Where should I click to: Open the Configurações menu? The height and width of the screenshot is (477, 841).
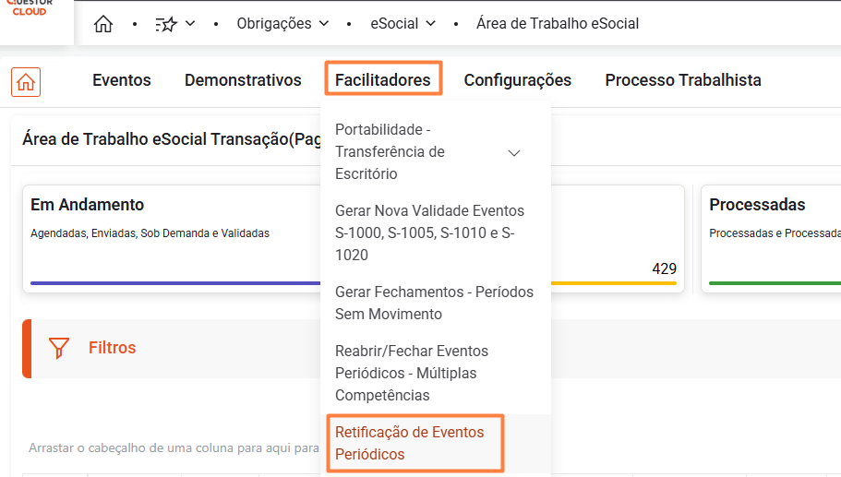click(x=517, y=80)
